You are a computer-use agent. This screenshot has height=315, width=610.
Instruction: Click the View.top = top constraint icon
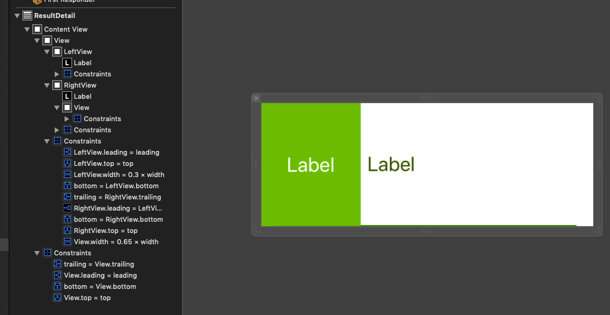click(57, 298)
